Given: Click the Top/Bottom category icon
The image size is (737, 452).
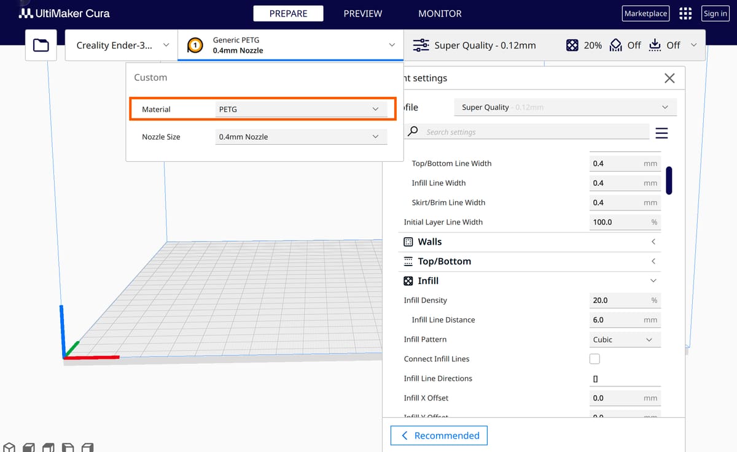Looking at the screenshot, I should tap(408, 261).
